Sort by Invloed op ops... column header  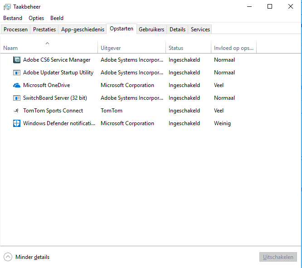point(234,47)
